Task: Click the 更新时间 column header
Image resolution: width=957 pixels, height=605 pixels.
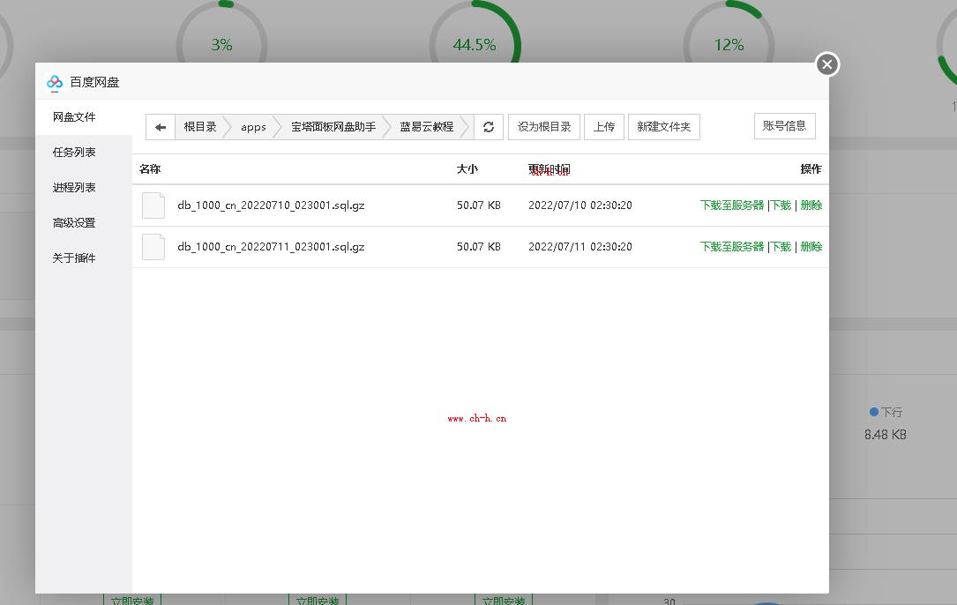Action: [550, 169]
